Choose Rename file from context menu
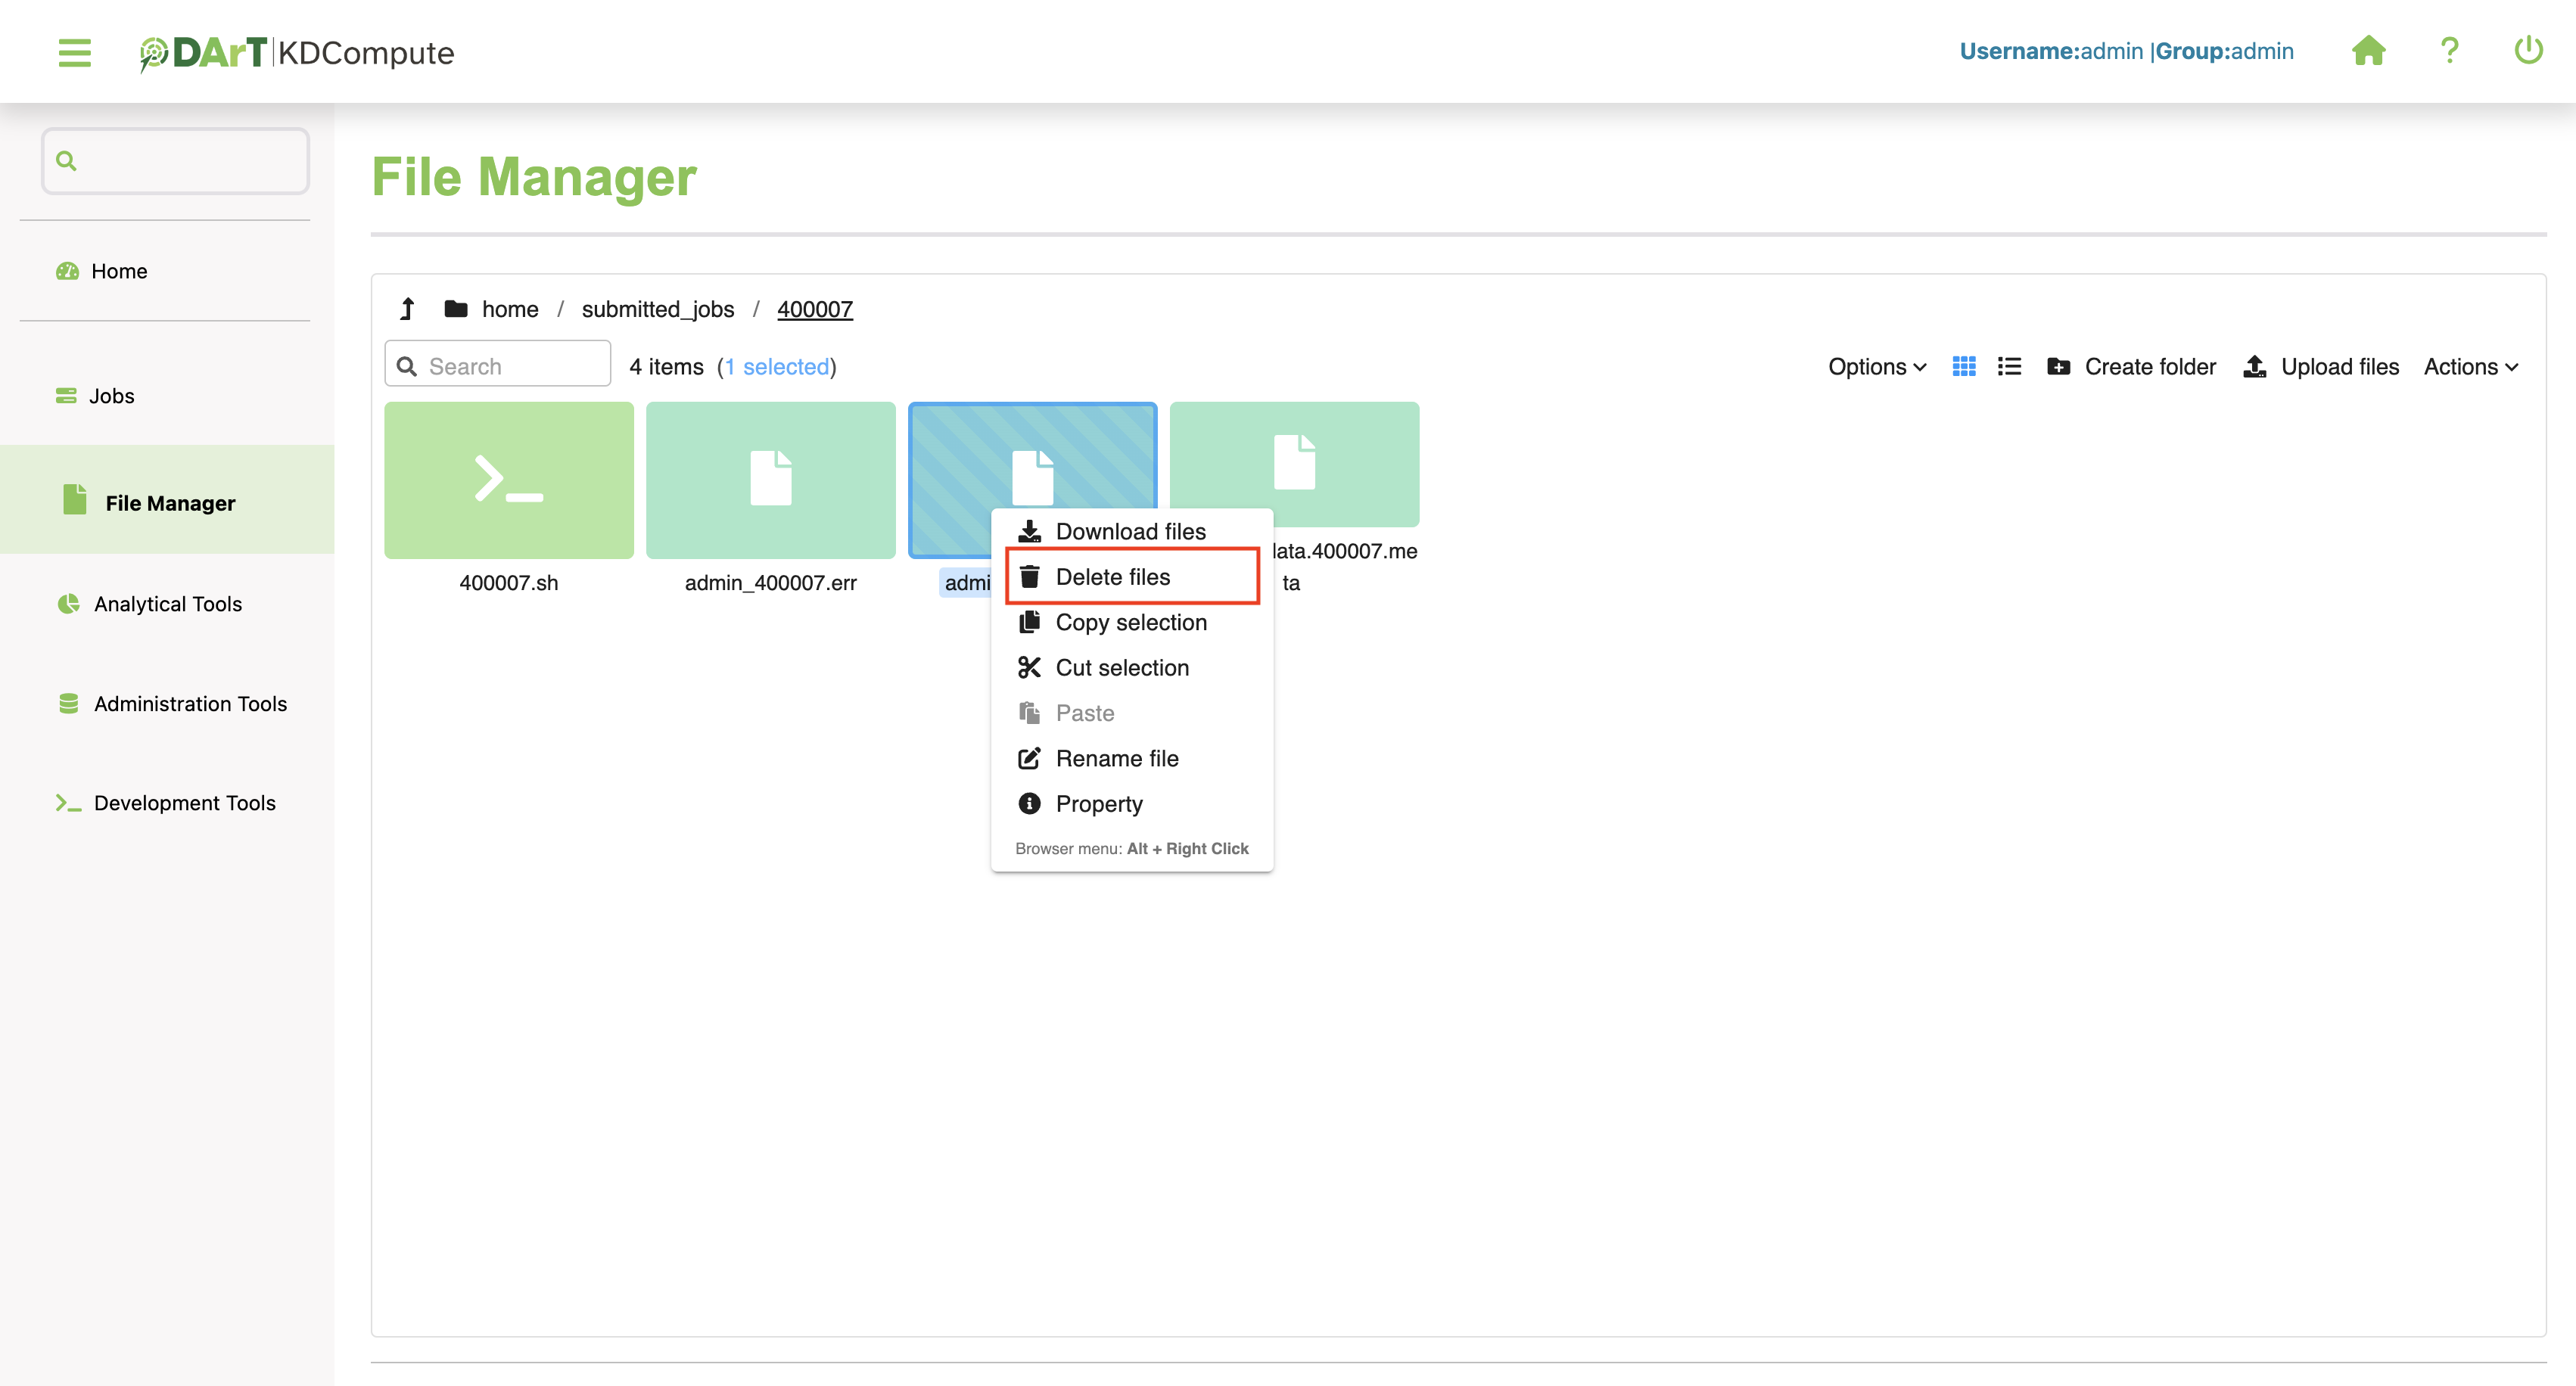This screenshot has width=2576, height=1386. 1117,759
